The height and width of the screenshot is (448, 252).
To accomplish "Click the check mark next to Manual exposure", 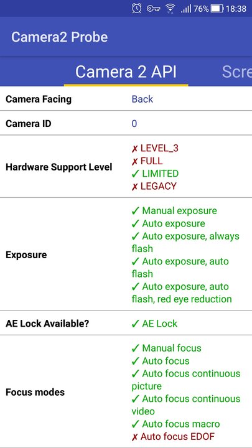I will [135, 211].
